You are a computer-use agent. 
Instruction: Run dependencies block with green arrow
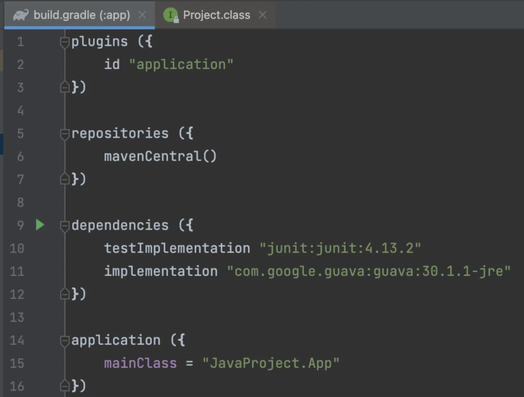tap(40, 225)
